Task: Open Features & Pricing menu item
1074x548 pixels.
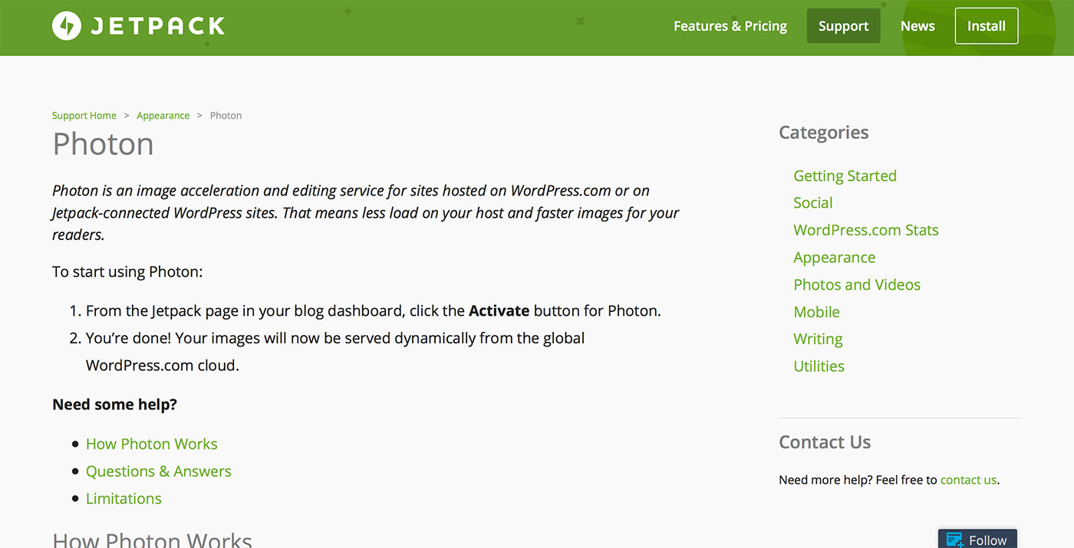Action: pyautogui.click(x=730, y=26)
